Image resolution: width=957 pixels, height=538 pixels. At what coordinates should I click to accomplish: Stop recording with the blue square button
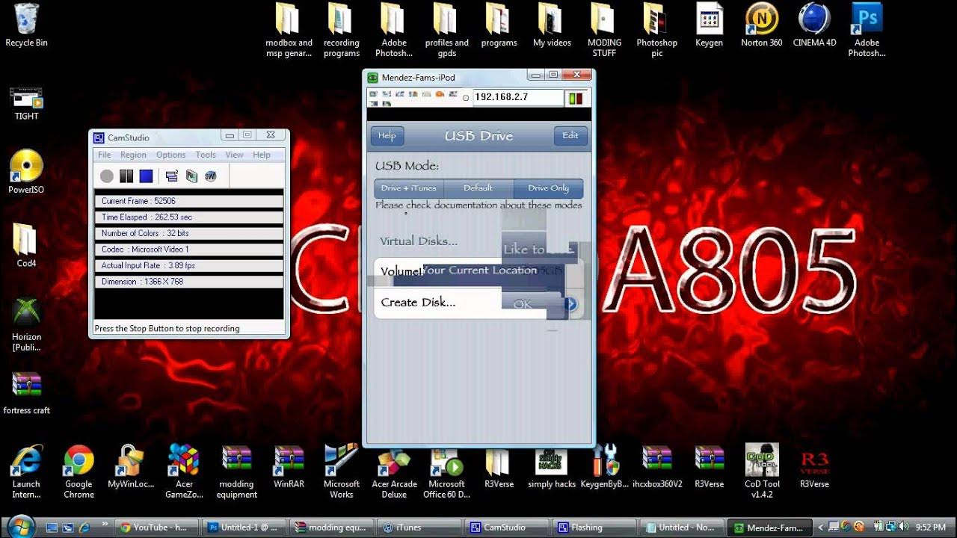click(x=146, y=176)
